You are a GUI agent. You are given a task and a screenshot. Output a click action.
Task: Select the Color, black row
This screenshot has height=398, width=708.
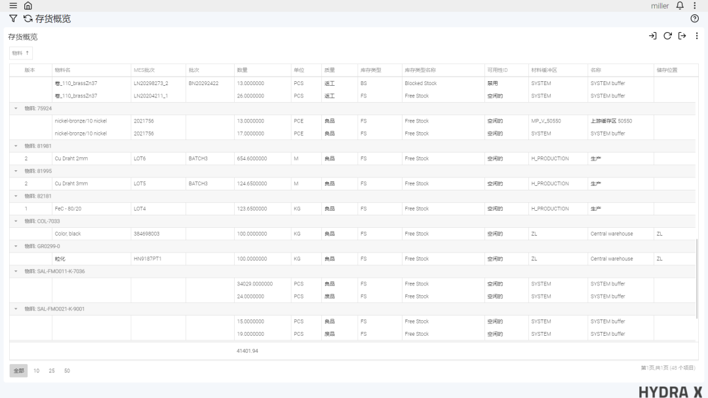point(352,234)
